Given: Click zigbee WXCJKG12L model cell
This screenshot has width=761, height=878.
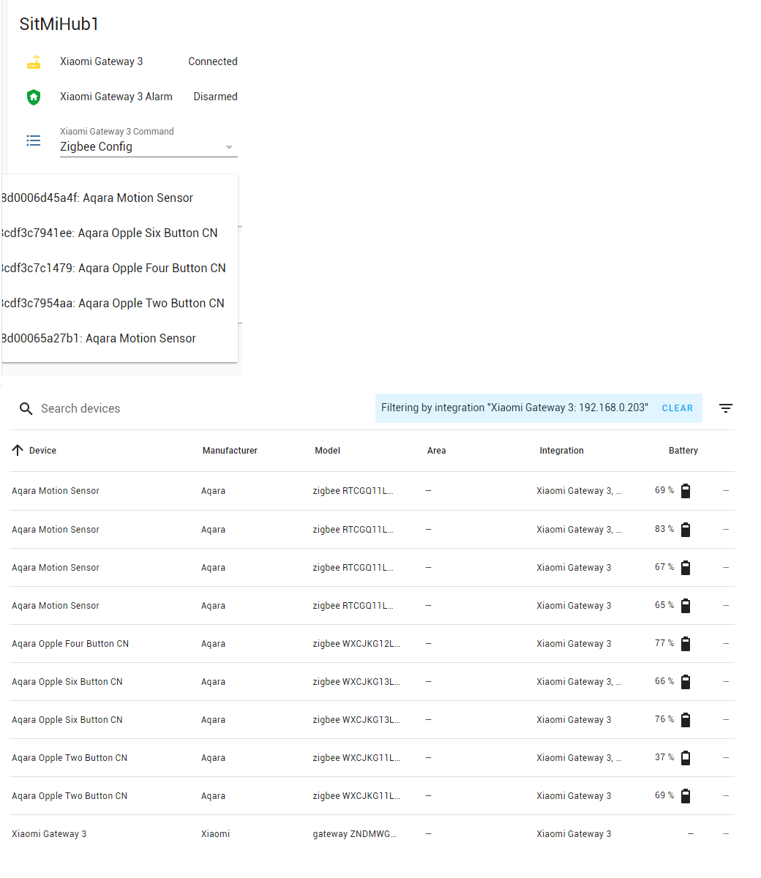Looking at the screenshot, I should point(356,644).
